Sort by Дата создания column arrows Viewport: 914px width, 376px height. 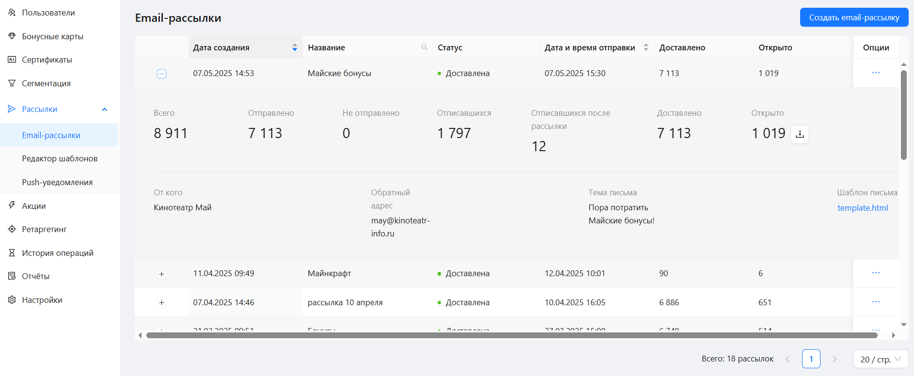(x=295, y=47)
